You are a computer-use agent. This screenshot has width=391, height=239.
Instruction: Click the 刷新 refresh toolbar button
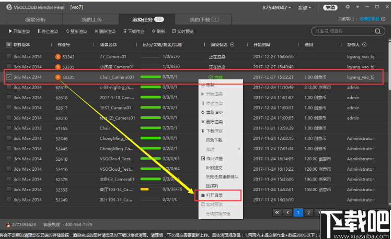click(x=158, y=31)
